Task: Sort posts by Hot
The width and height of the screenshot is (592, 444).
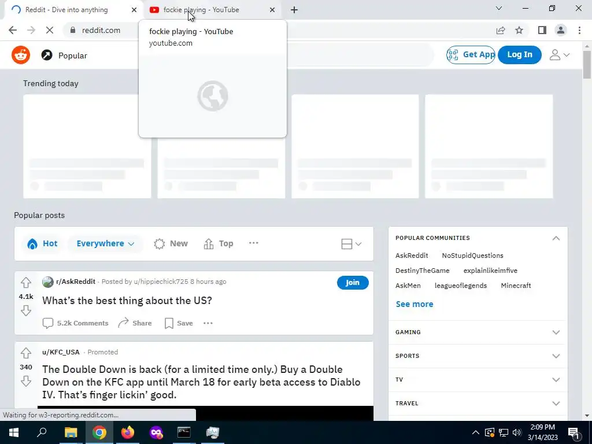Action: tap(42, 243)
